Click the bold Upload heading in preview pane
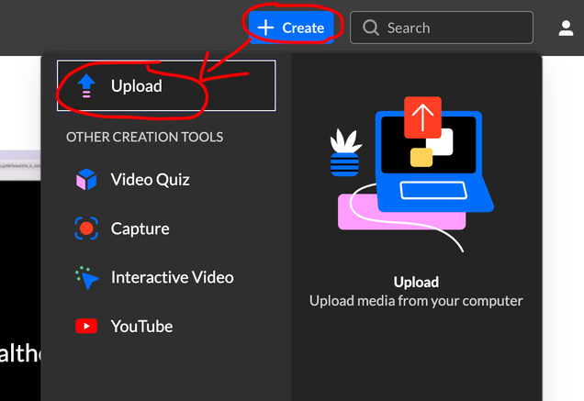 (416, 282)
